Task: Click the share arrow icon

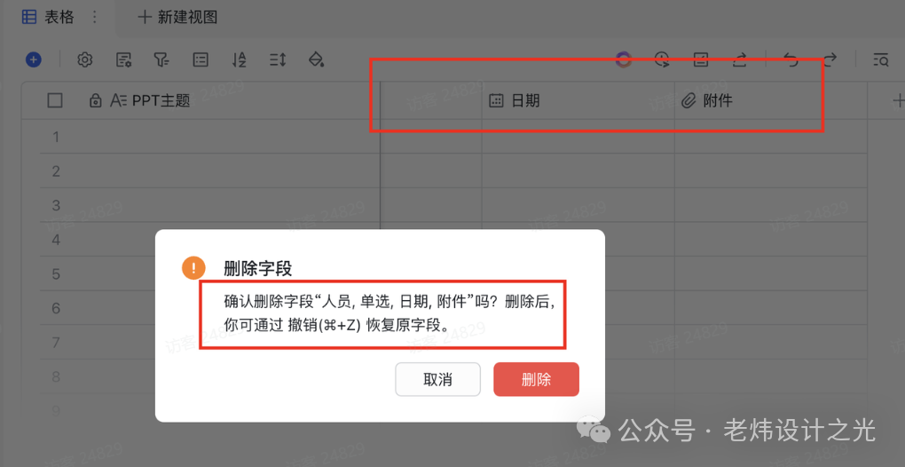Action: coord(739,59)
